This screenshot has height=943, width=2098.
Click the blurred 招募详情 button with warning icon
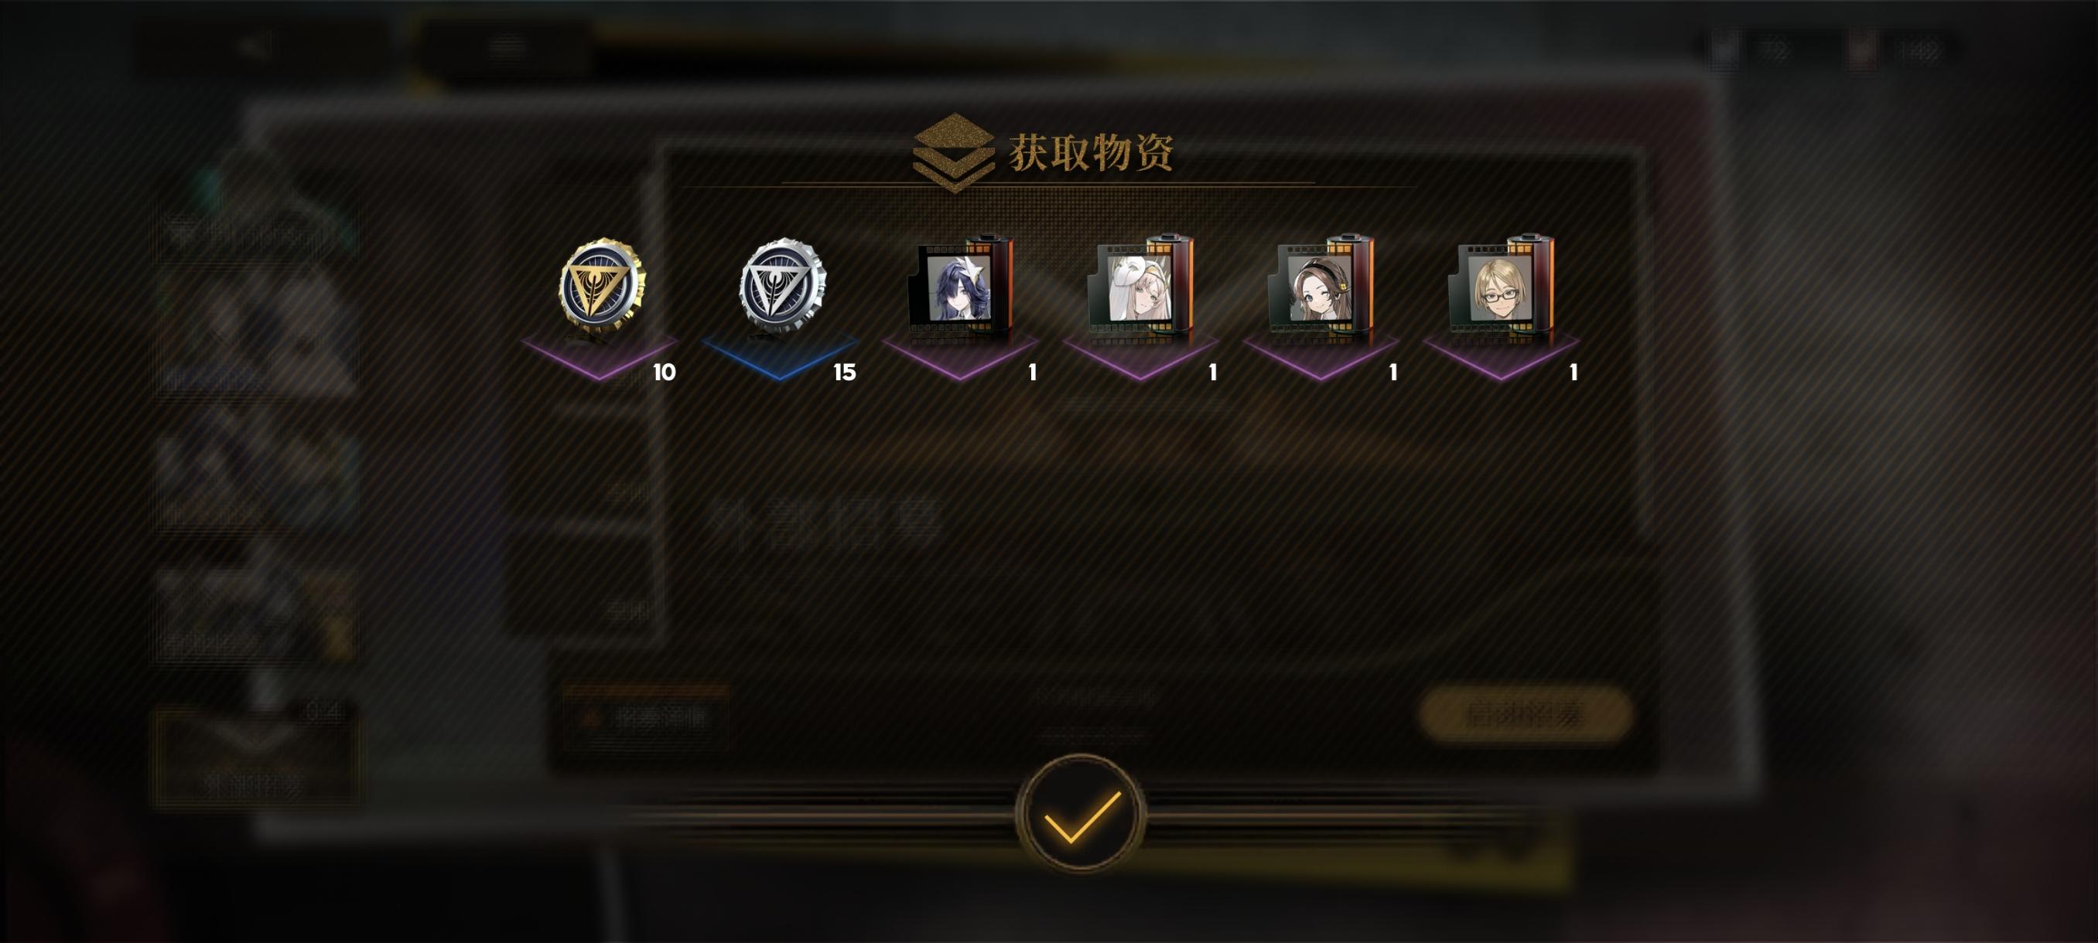645,717
